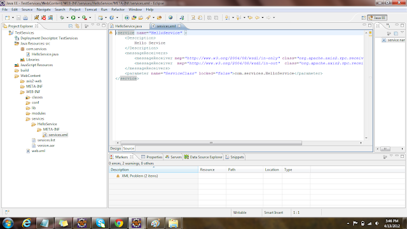Click the Stop Tomcat icon with red mark

44,18
